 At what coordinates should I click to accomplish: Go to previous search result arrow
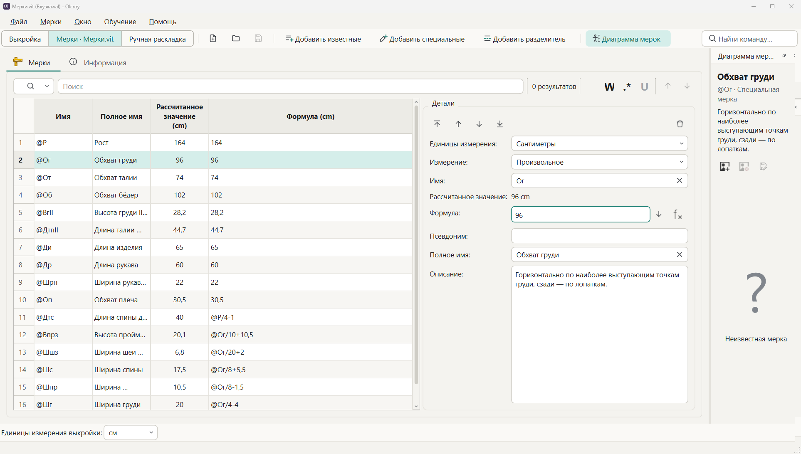point(668,86)
